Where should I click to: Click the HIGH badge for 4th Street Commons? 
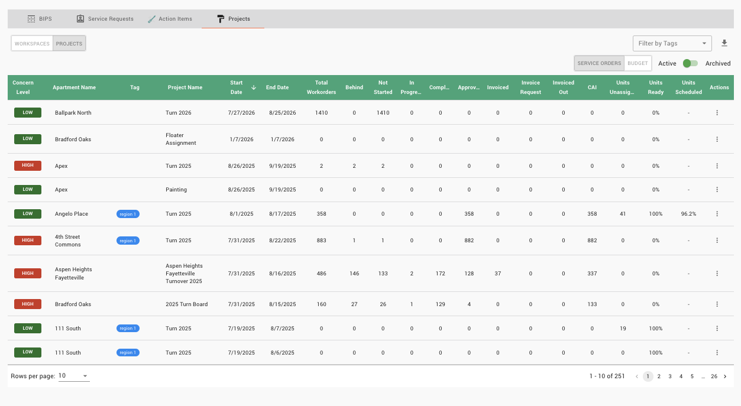(x=28, y=240)
